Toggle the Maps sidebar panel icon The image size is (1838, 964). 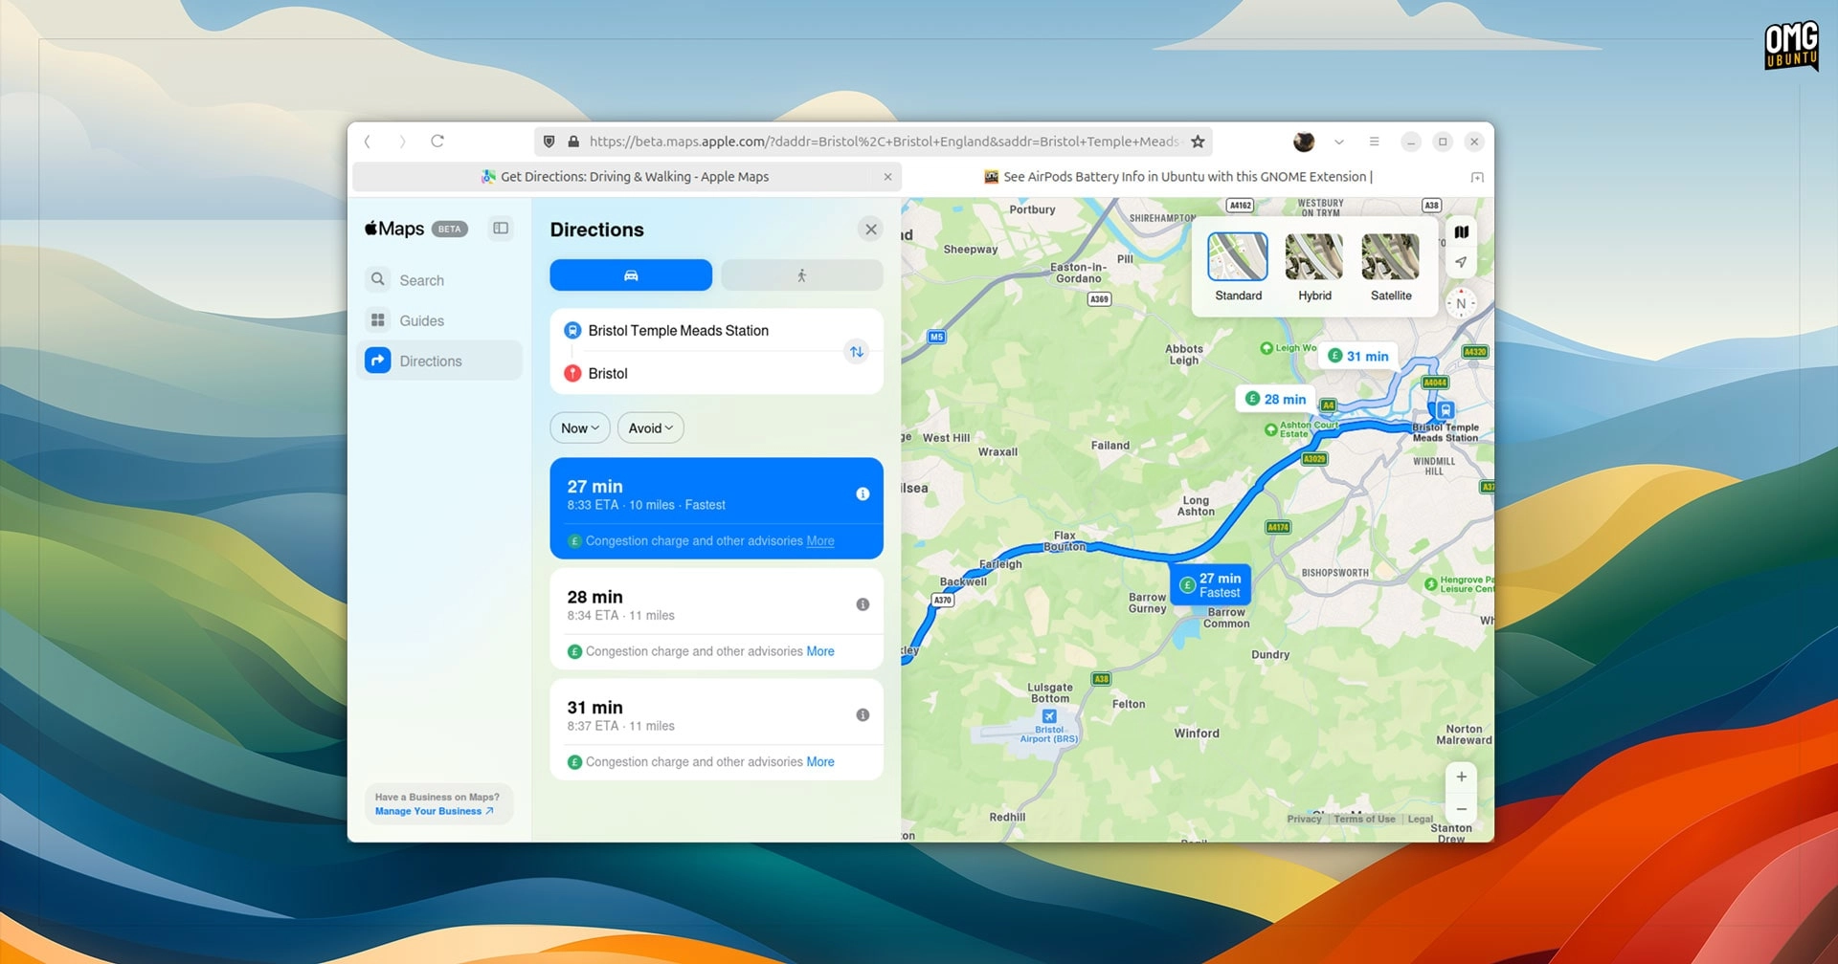[x=501, y=229]
